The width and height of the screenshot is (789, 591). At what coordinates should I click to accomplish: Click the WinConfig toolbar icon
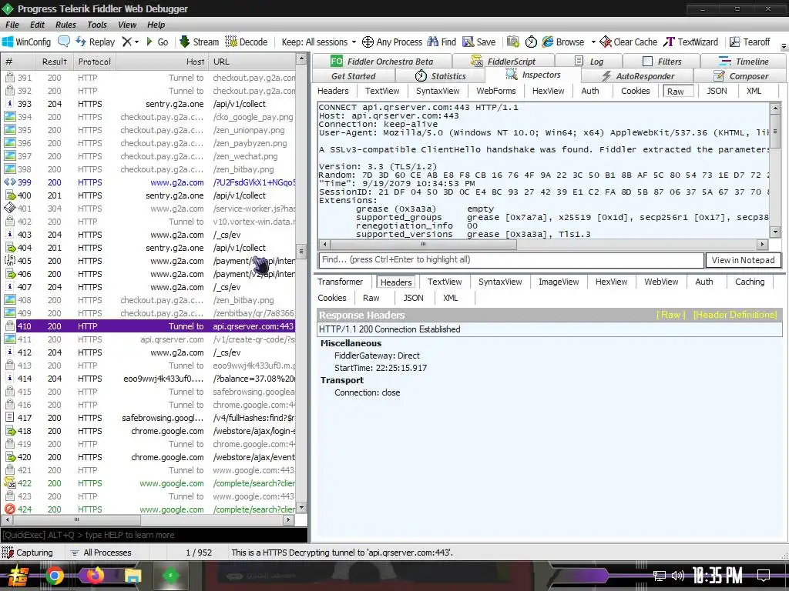click(x=26, y=42)
